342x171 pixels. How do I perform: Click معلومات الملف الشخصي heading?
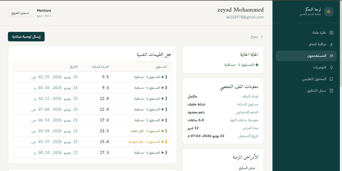coord(239,87)
